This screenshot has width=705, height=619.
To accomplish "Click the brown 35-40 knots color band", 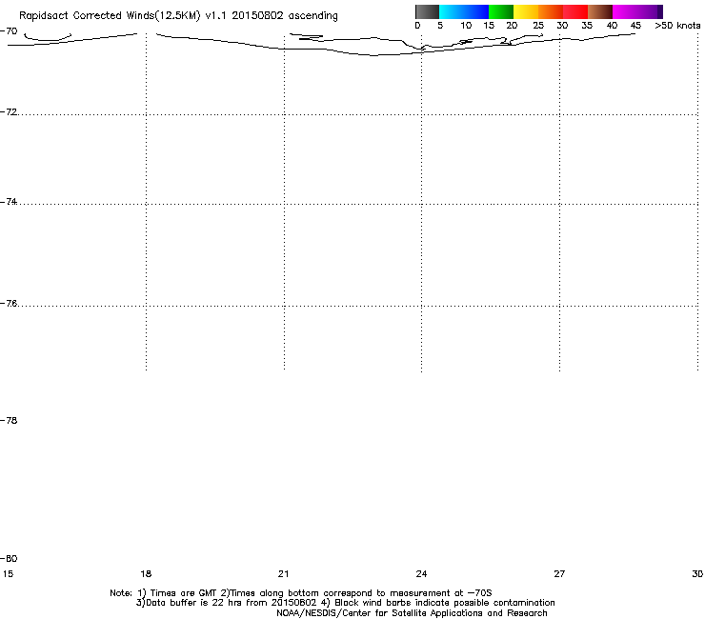I will tap(600, 11).
